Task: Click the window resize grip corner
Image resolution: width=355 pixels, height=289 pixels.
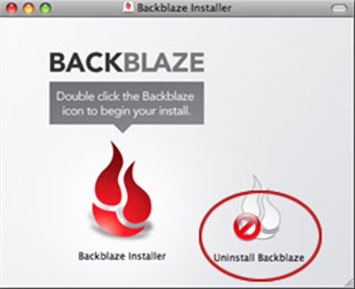Action: point(349,283)
